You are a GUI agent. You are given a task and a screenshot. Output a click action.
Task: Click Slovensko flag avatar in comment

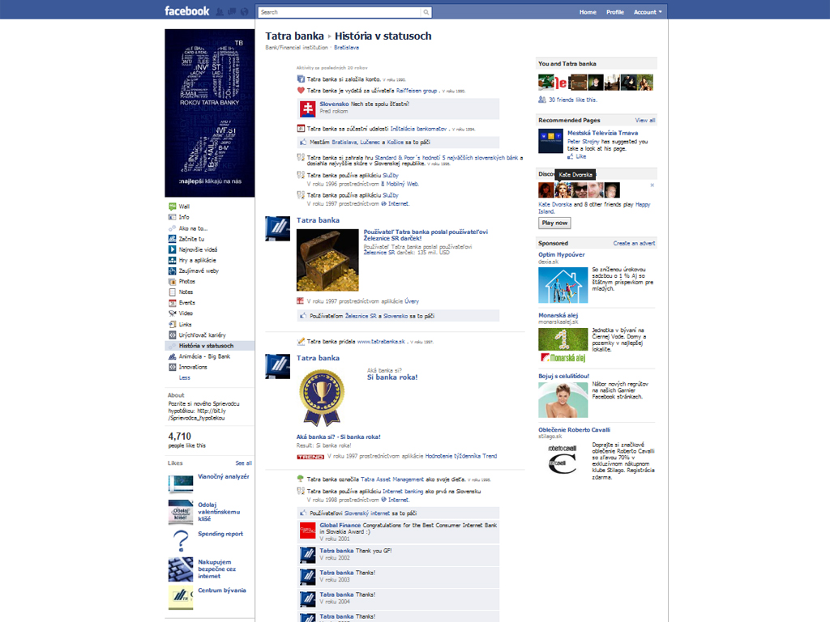click(x=307, y=109)
